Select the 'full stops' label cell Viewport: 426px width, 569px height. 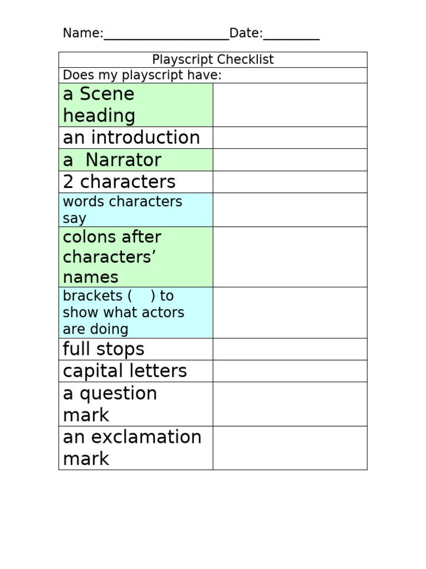click(135, 349)
